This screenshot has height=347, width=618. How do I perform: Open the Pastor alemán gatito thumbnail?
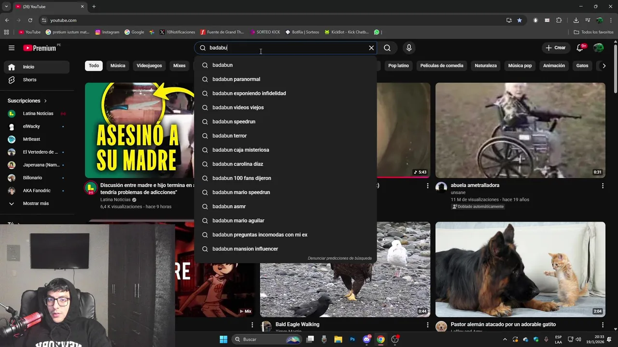pyautogui.click(x=520, y=269)
